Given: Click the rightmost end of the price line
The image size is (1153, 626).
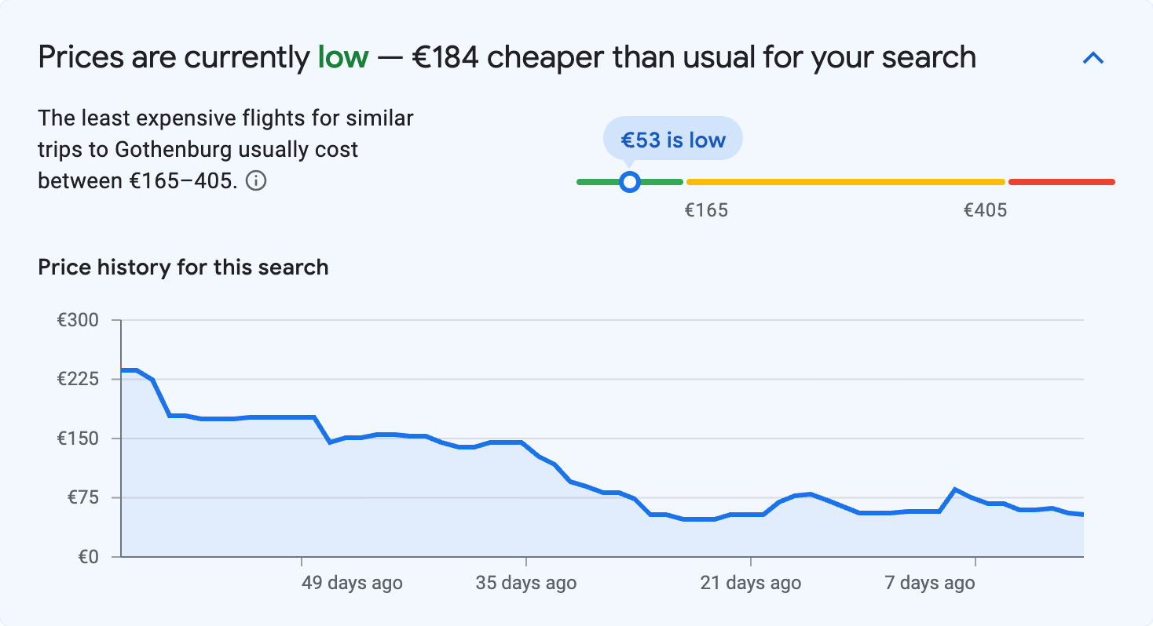Looking at the screenshot, I should coord(1084,515).
